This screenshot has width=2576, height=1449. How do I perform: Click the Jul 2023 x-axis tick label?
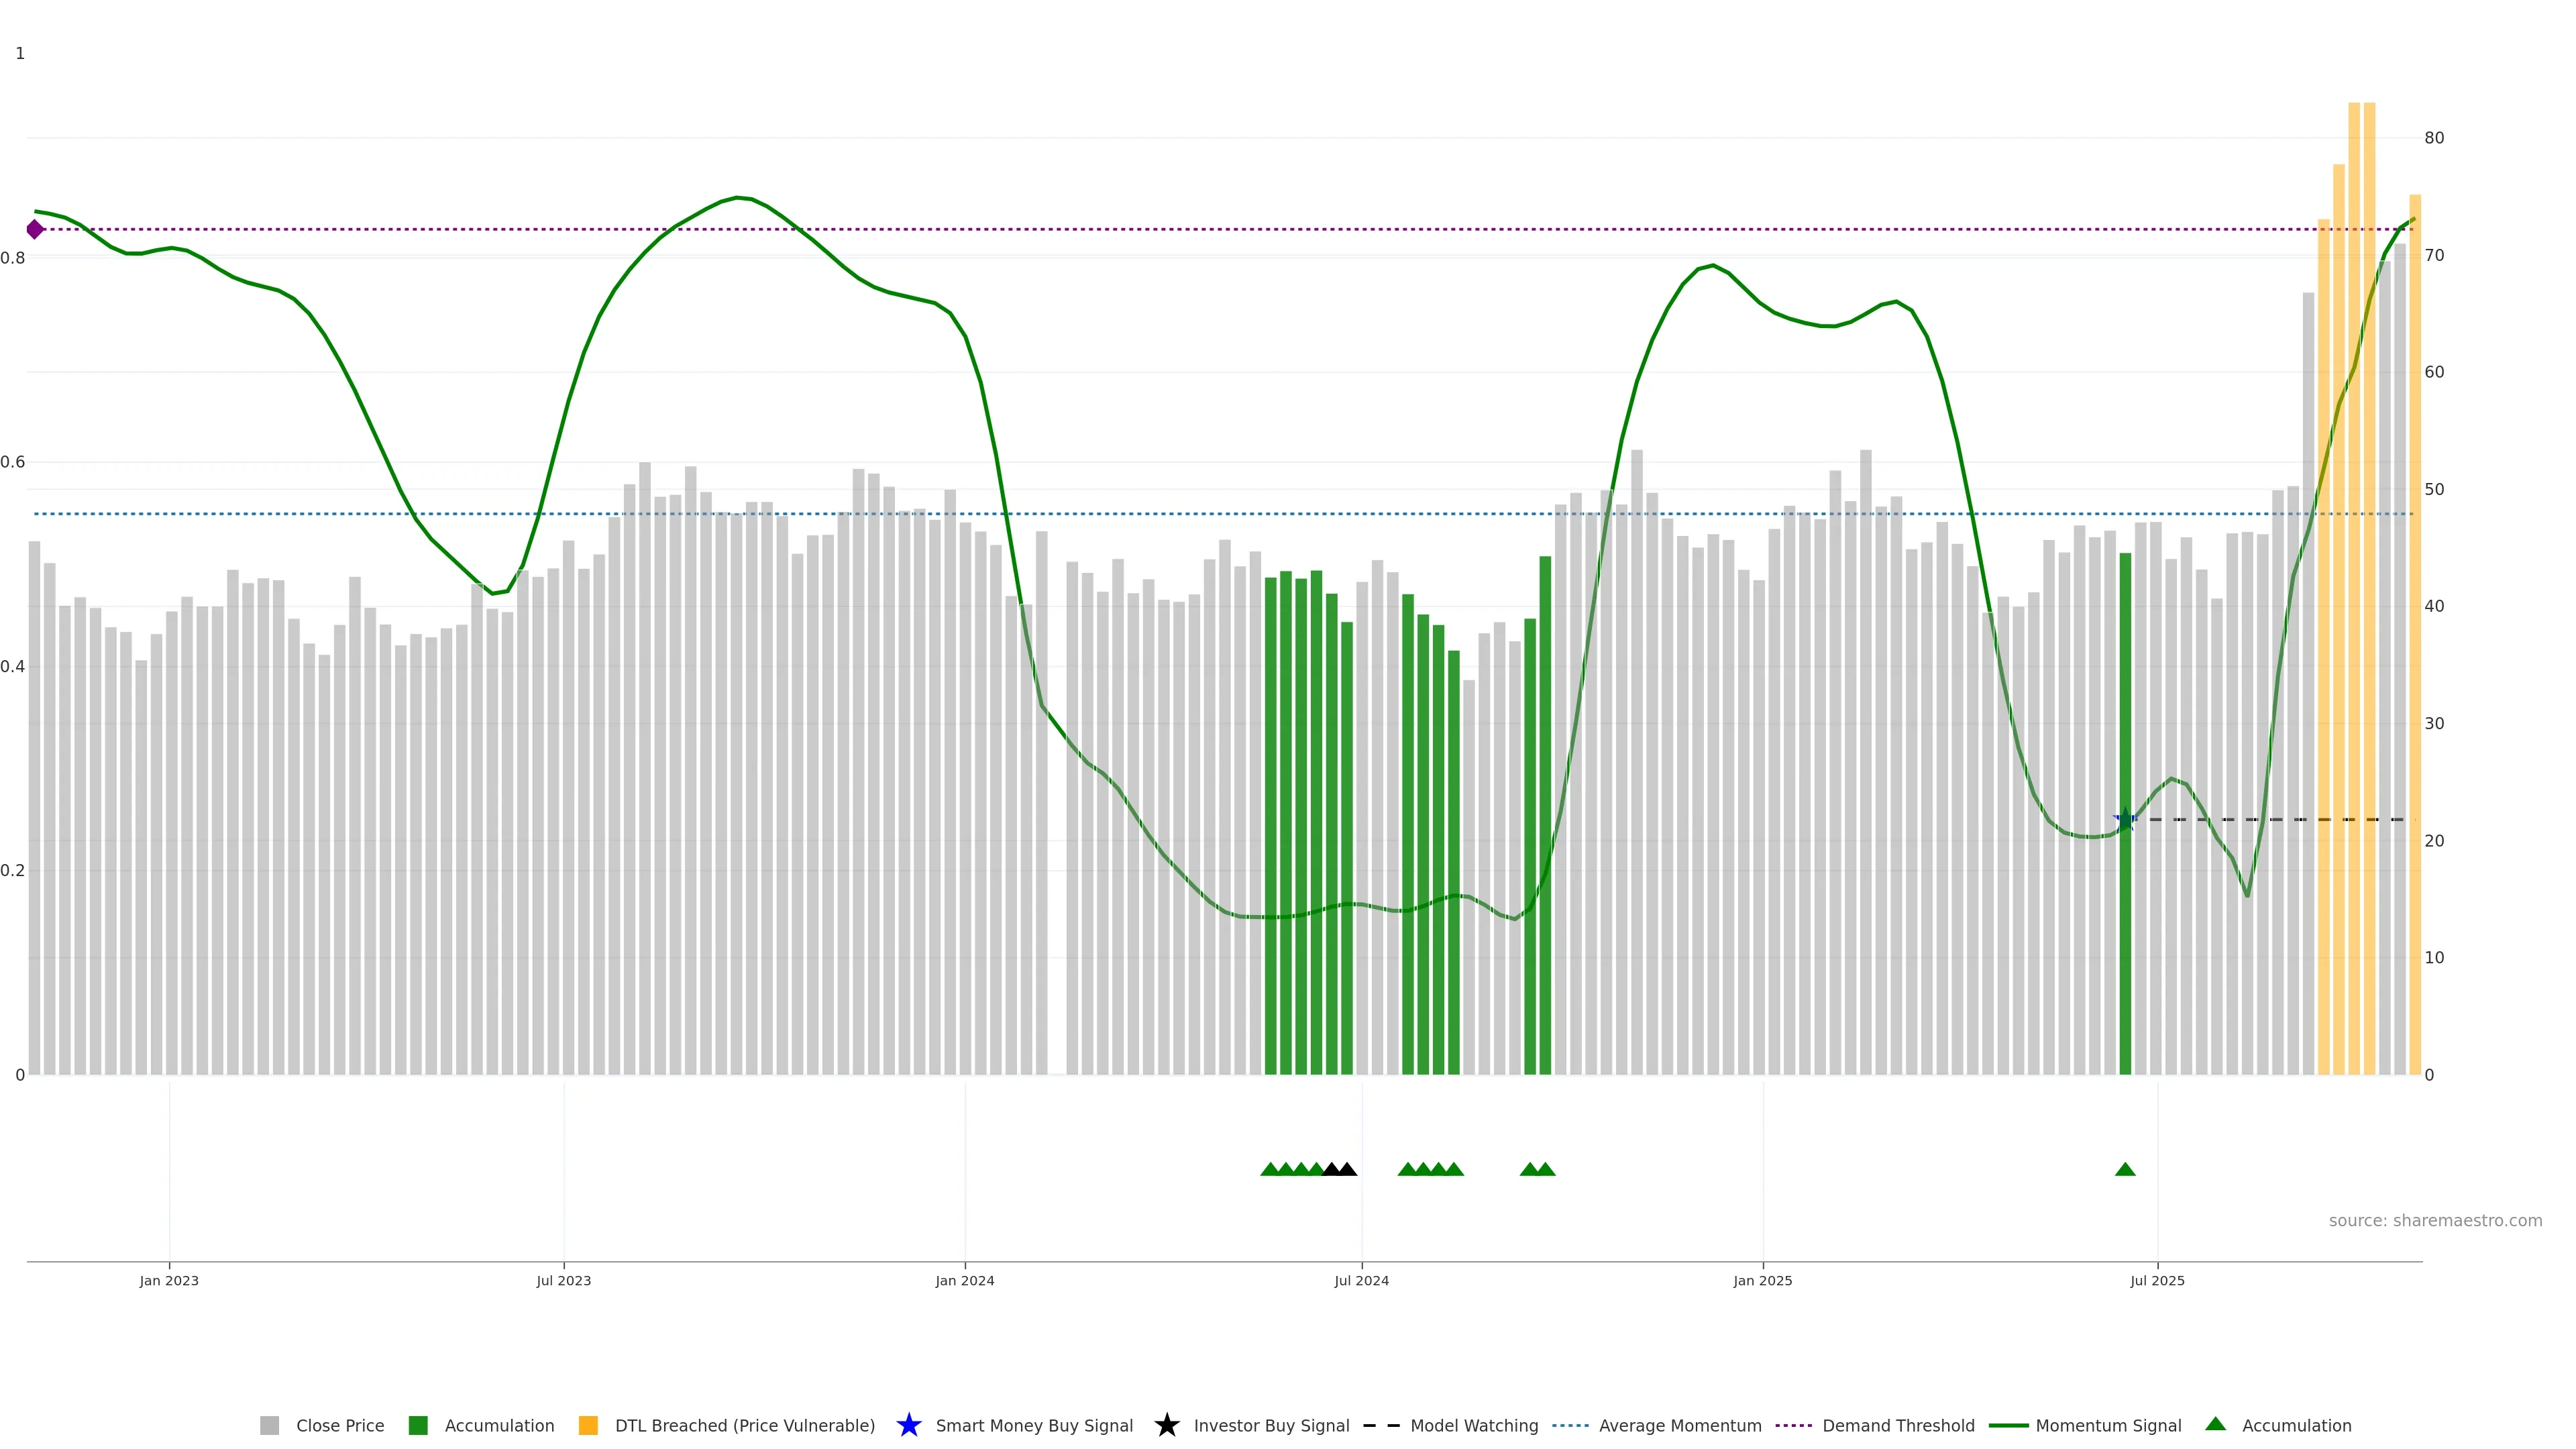(563, 1281)
